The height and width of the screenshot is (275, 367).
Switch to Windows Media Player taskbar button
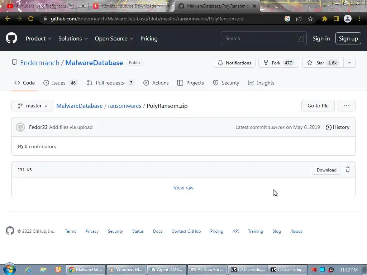[x=127, y=270]
